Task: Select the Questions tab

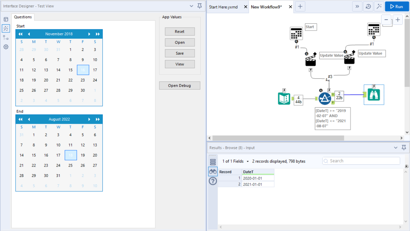Action: click(23, 17)
